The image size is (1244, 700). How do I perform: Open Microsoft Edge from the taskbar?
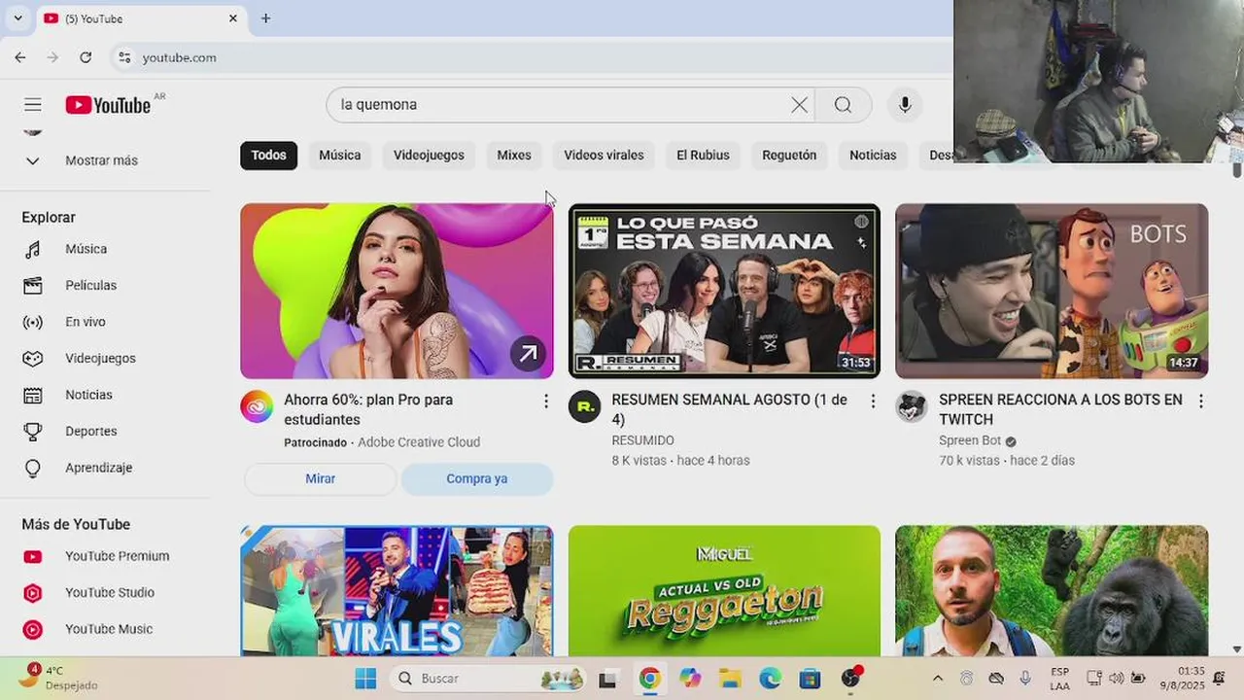click(x=770, y=679)
